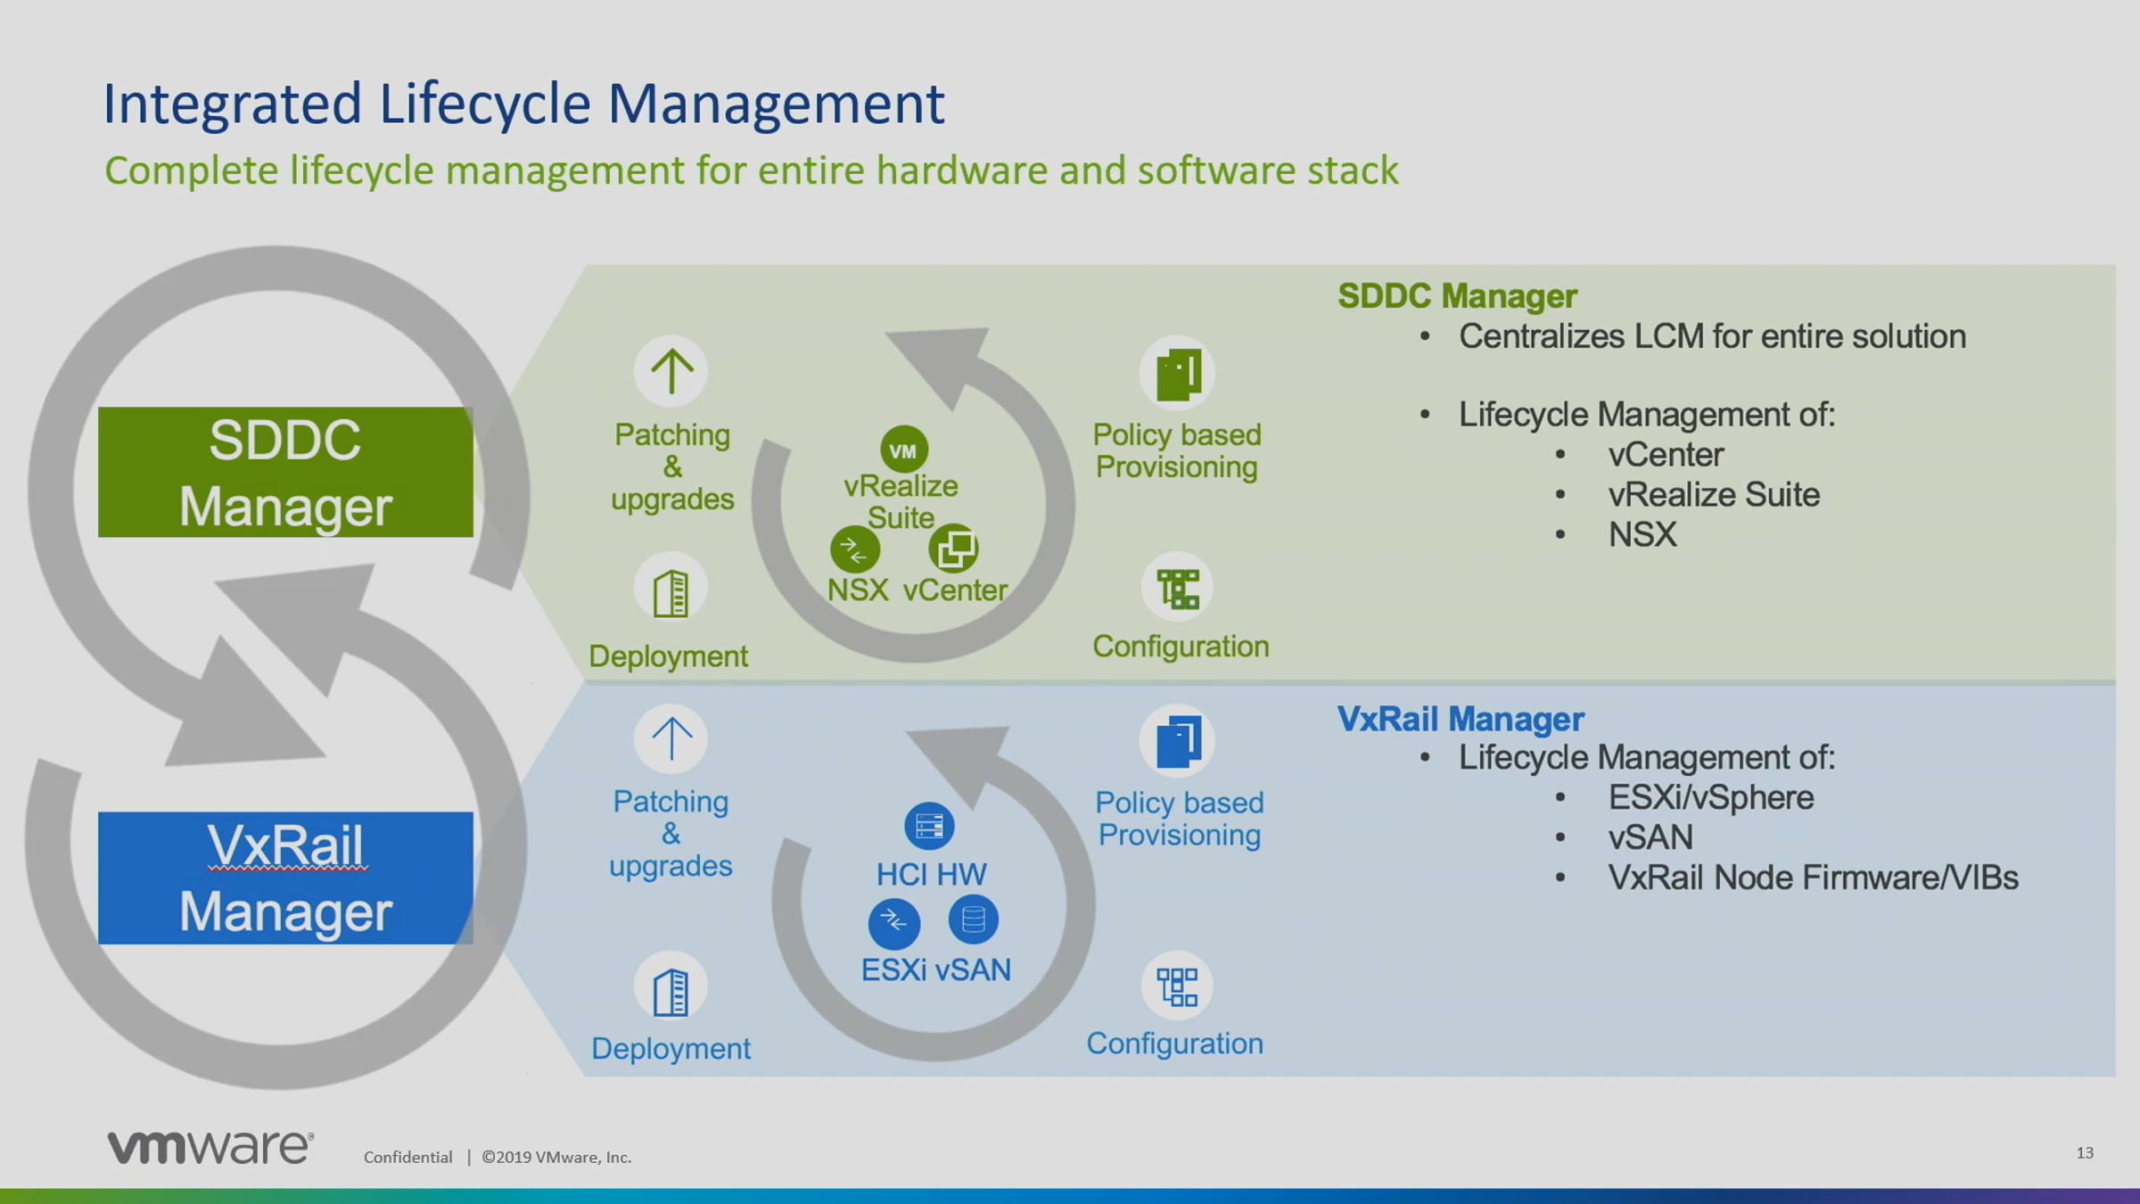Viewport: 2140px width, 1204px height.
Task: Click the green NSX arrows icon
Action: click(854, 549)
